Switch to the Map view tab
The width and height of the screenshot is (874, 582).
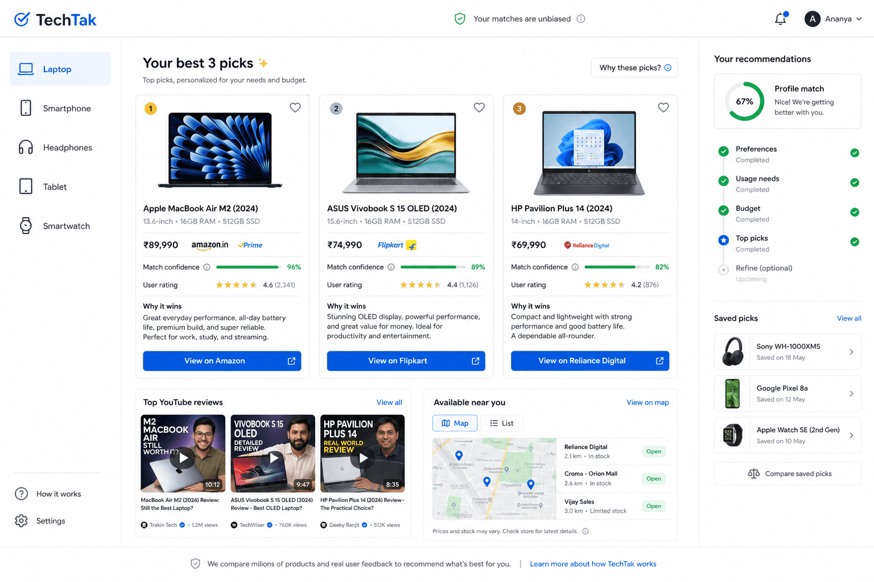coord(455,423)
